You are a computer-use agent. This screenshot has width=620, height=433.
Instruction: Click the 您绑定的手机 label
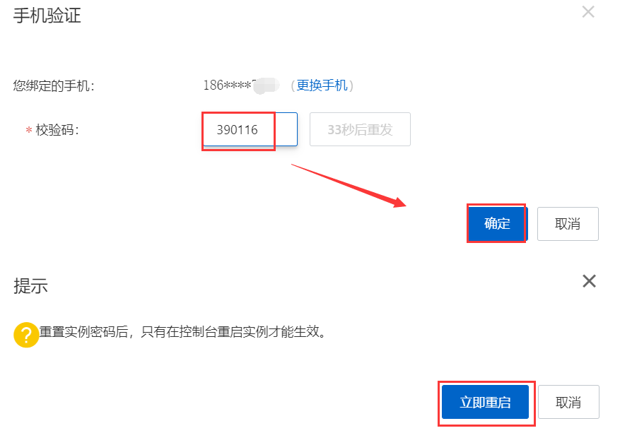coord(54,85)
